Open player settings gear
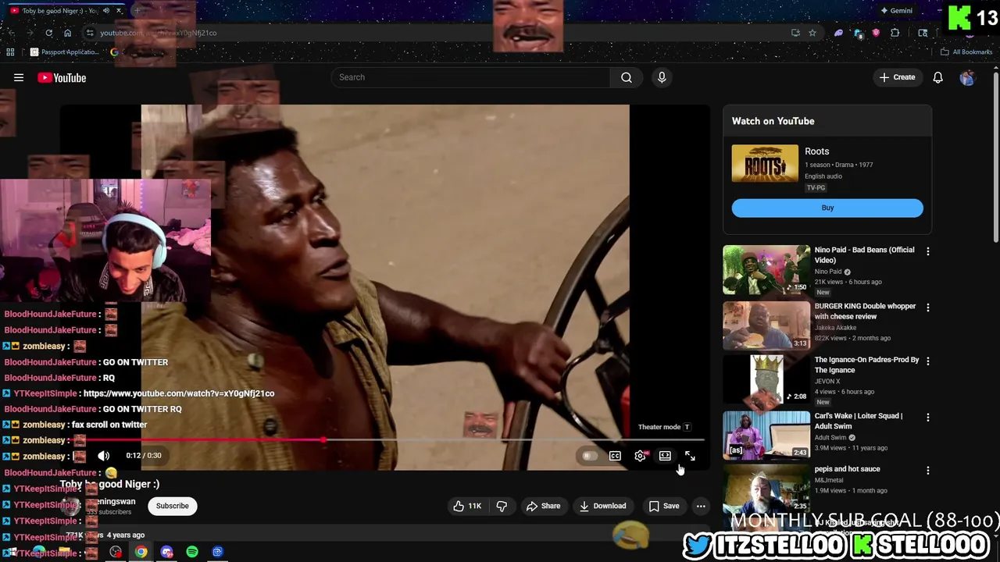The height and width of the screenshot is (562, 1000). point(640,456)
